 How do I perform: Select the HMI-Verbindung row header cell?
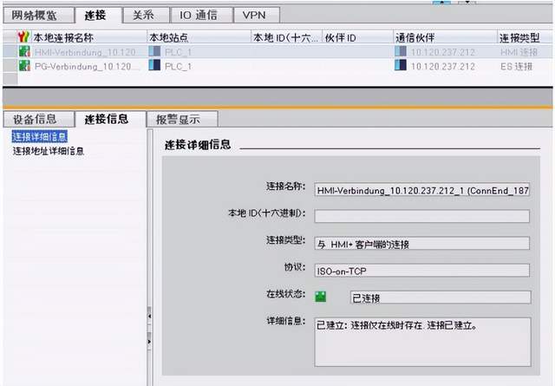pos(10,52)
